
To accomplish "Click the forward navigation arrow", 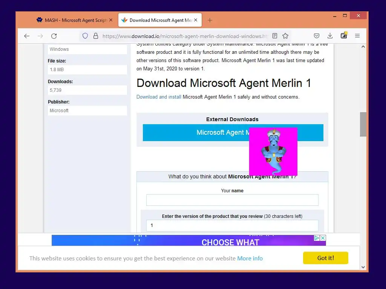I will [x=40, y=36].
